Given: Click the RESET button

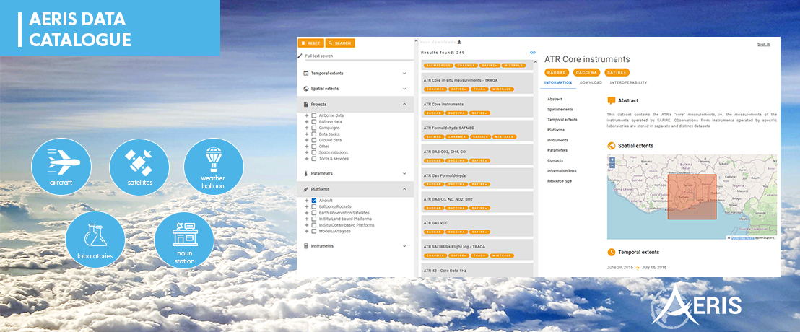Looking at the screenshot, I should point(310,43).
